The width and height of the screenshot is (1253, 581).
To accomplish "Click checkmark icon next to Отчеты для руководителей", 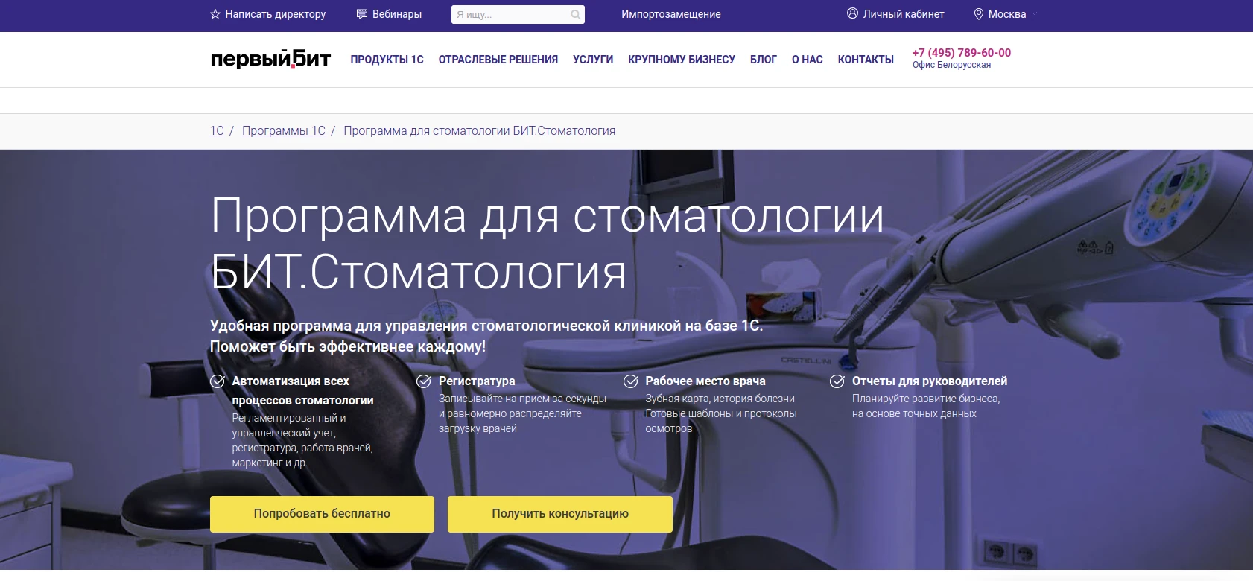I will pos(837,381).
